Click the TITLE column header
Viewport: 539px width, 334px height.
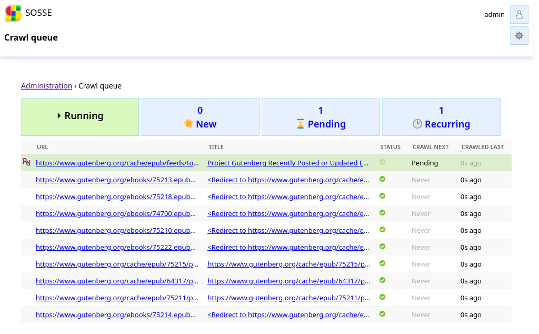click(x=216, y=147)
